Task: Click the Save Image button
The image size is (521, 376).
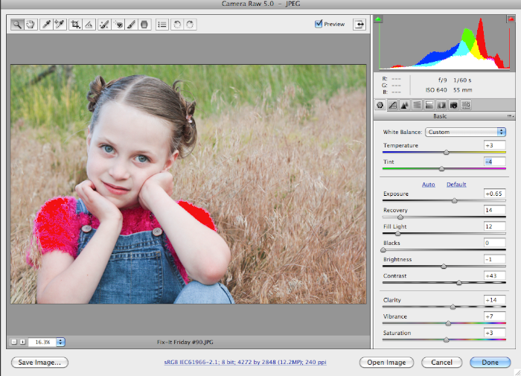Action: [39, 363]
